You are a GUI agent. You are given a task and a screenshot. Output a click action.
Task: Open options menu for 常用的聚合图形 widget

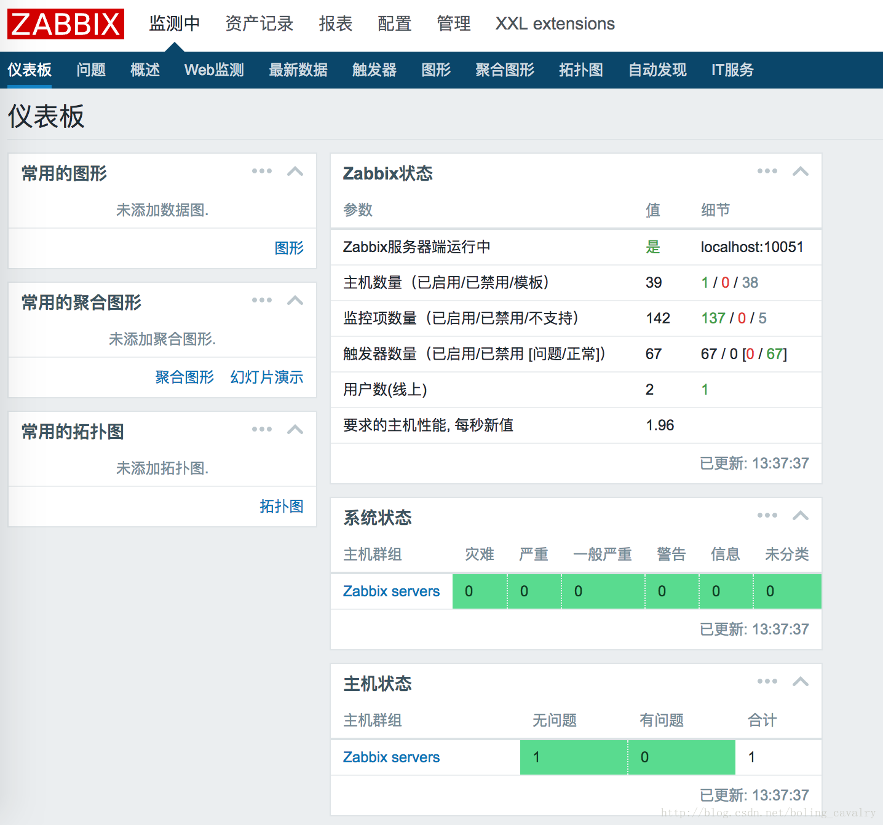coord(262,300)
